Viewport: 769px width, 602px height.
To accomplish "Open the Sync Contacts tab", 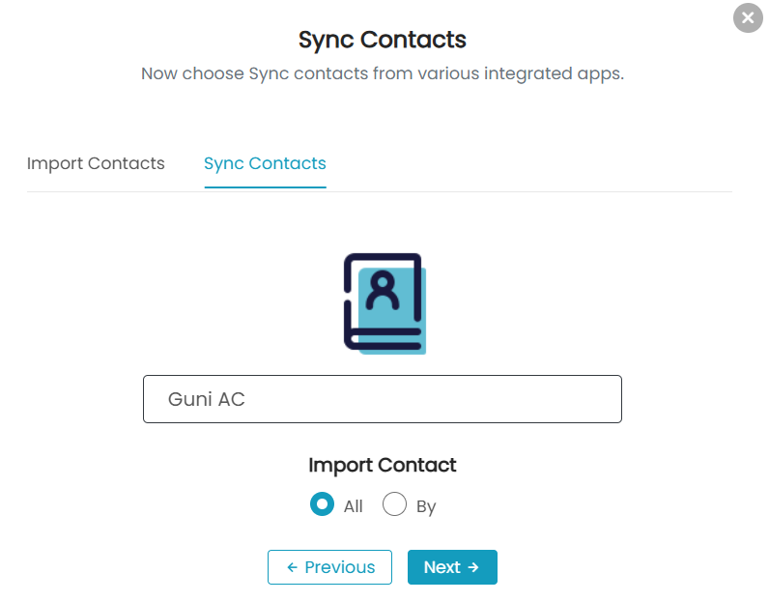I will pos(265,163).
